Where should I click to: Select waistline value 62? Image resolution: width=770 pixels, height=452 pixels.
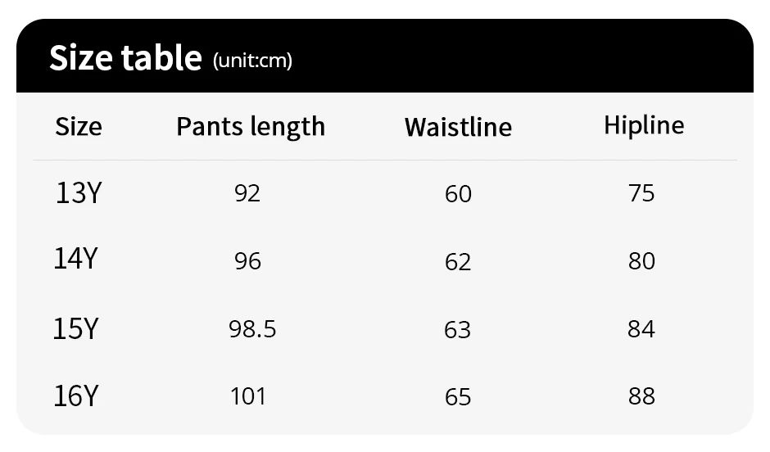coord(458,262)
